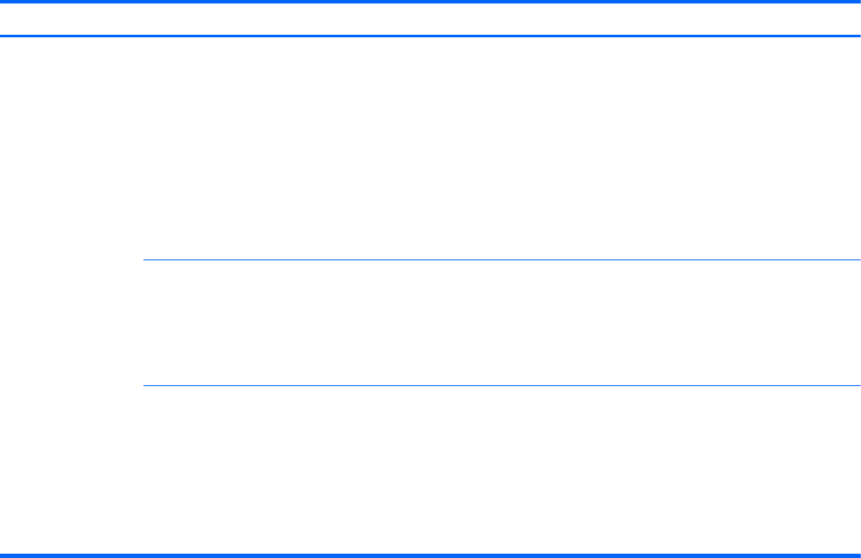This screenshot has width=861, height=558.
Task: Click the empty last section above bottom line
Action: 502,469
